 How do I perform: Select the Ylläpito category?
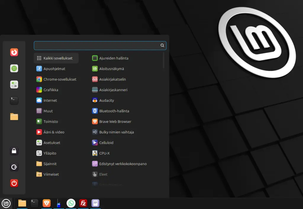tap(56, 153)
